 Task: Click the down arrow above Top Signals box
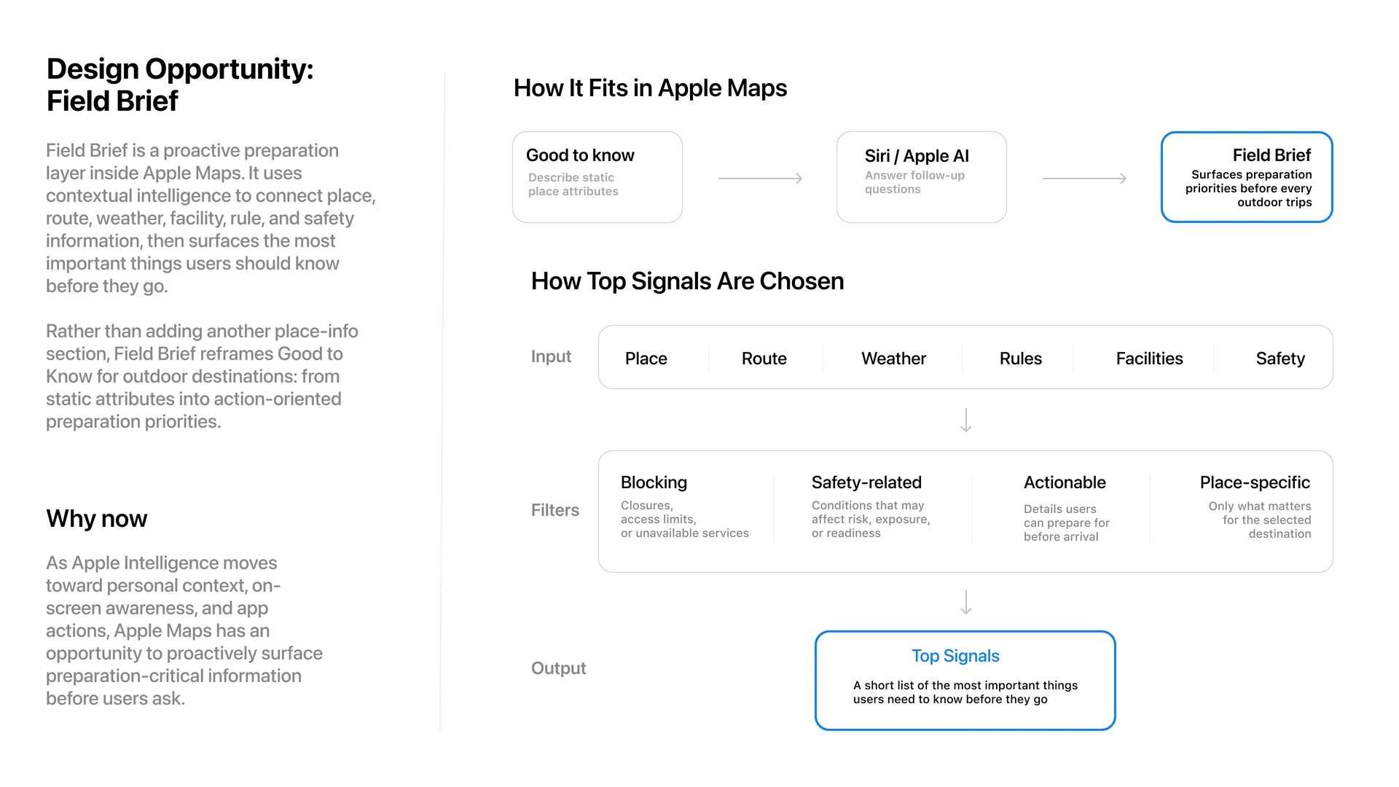pyautogui.click(x=966, y=603)
